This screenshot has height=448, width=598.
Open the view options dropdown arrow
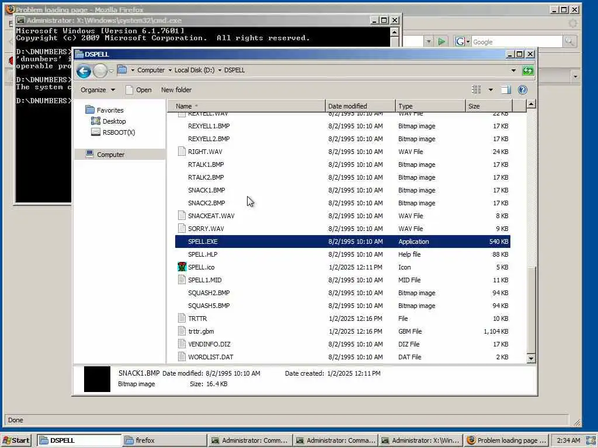(491, 90)
